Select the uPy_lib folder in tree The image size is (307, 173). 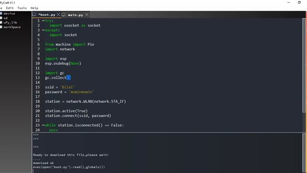pos(10,23)
